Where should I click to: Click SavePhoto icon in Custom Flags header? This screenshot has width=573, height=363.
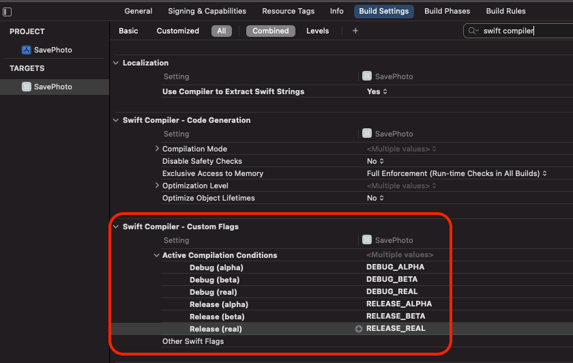pyautogui.click(x=367, y=239)
